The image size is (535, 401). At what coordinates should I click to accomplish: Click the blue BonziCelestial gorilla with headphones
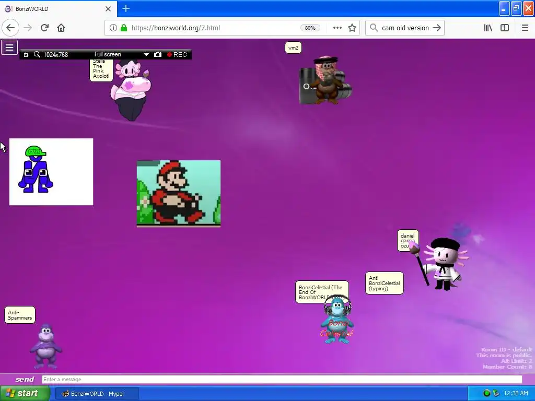coord(337,320)
